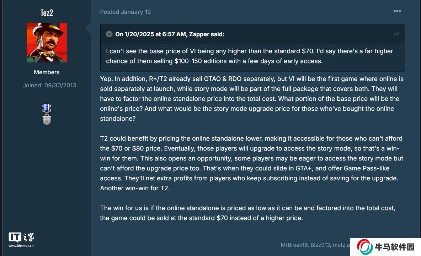Open the Posted January 19 permalink
The width and height of the screenshot is (421, 256).
pyautogui.click(x=125, y=12)
